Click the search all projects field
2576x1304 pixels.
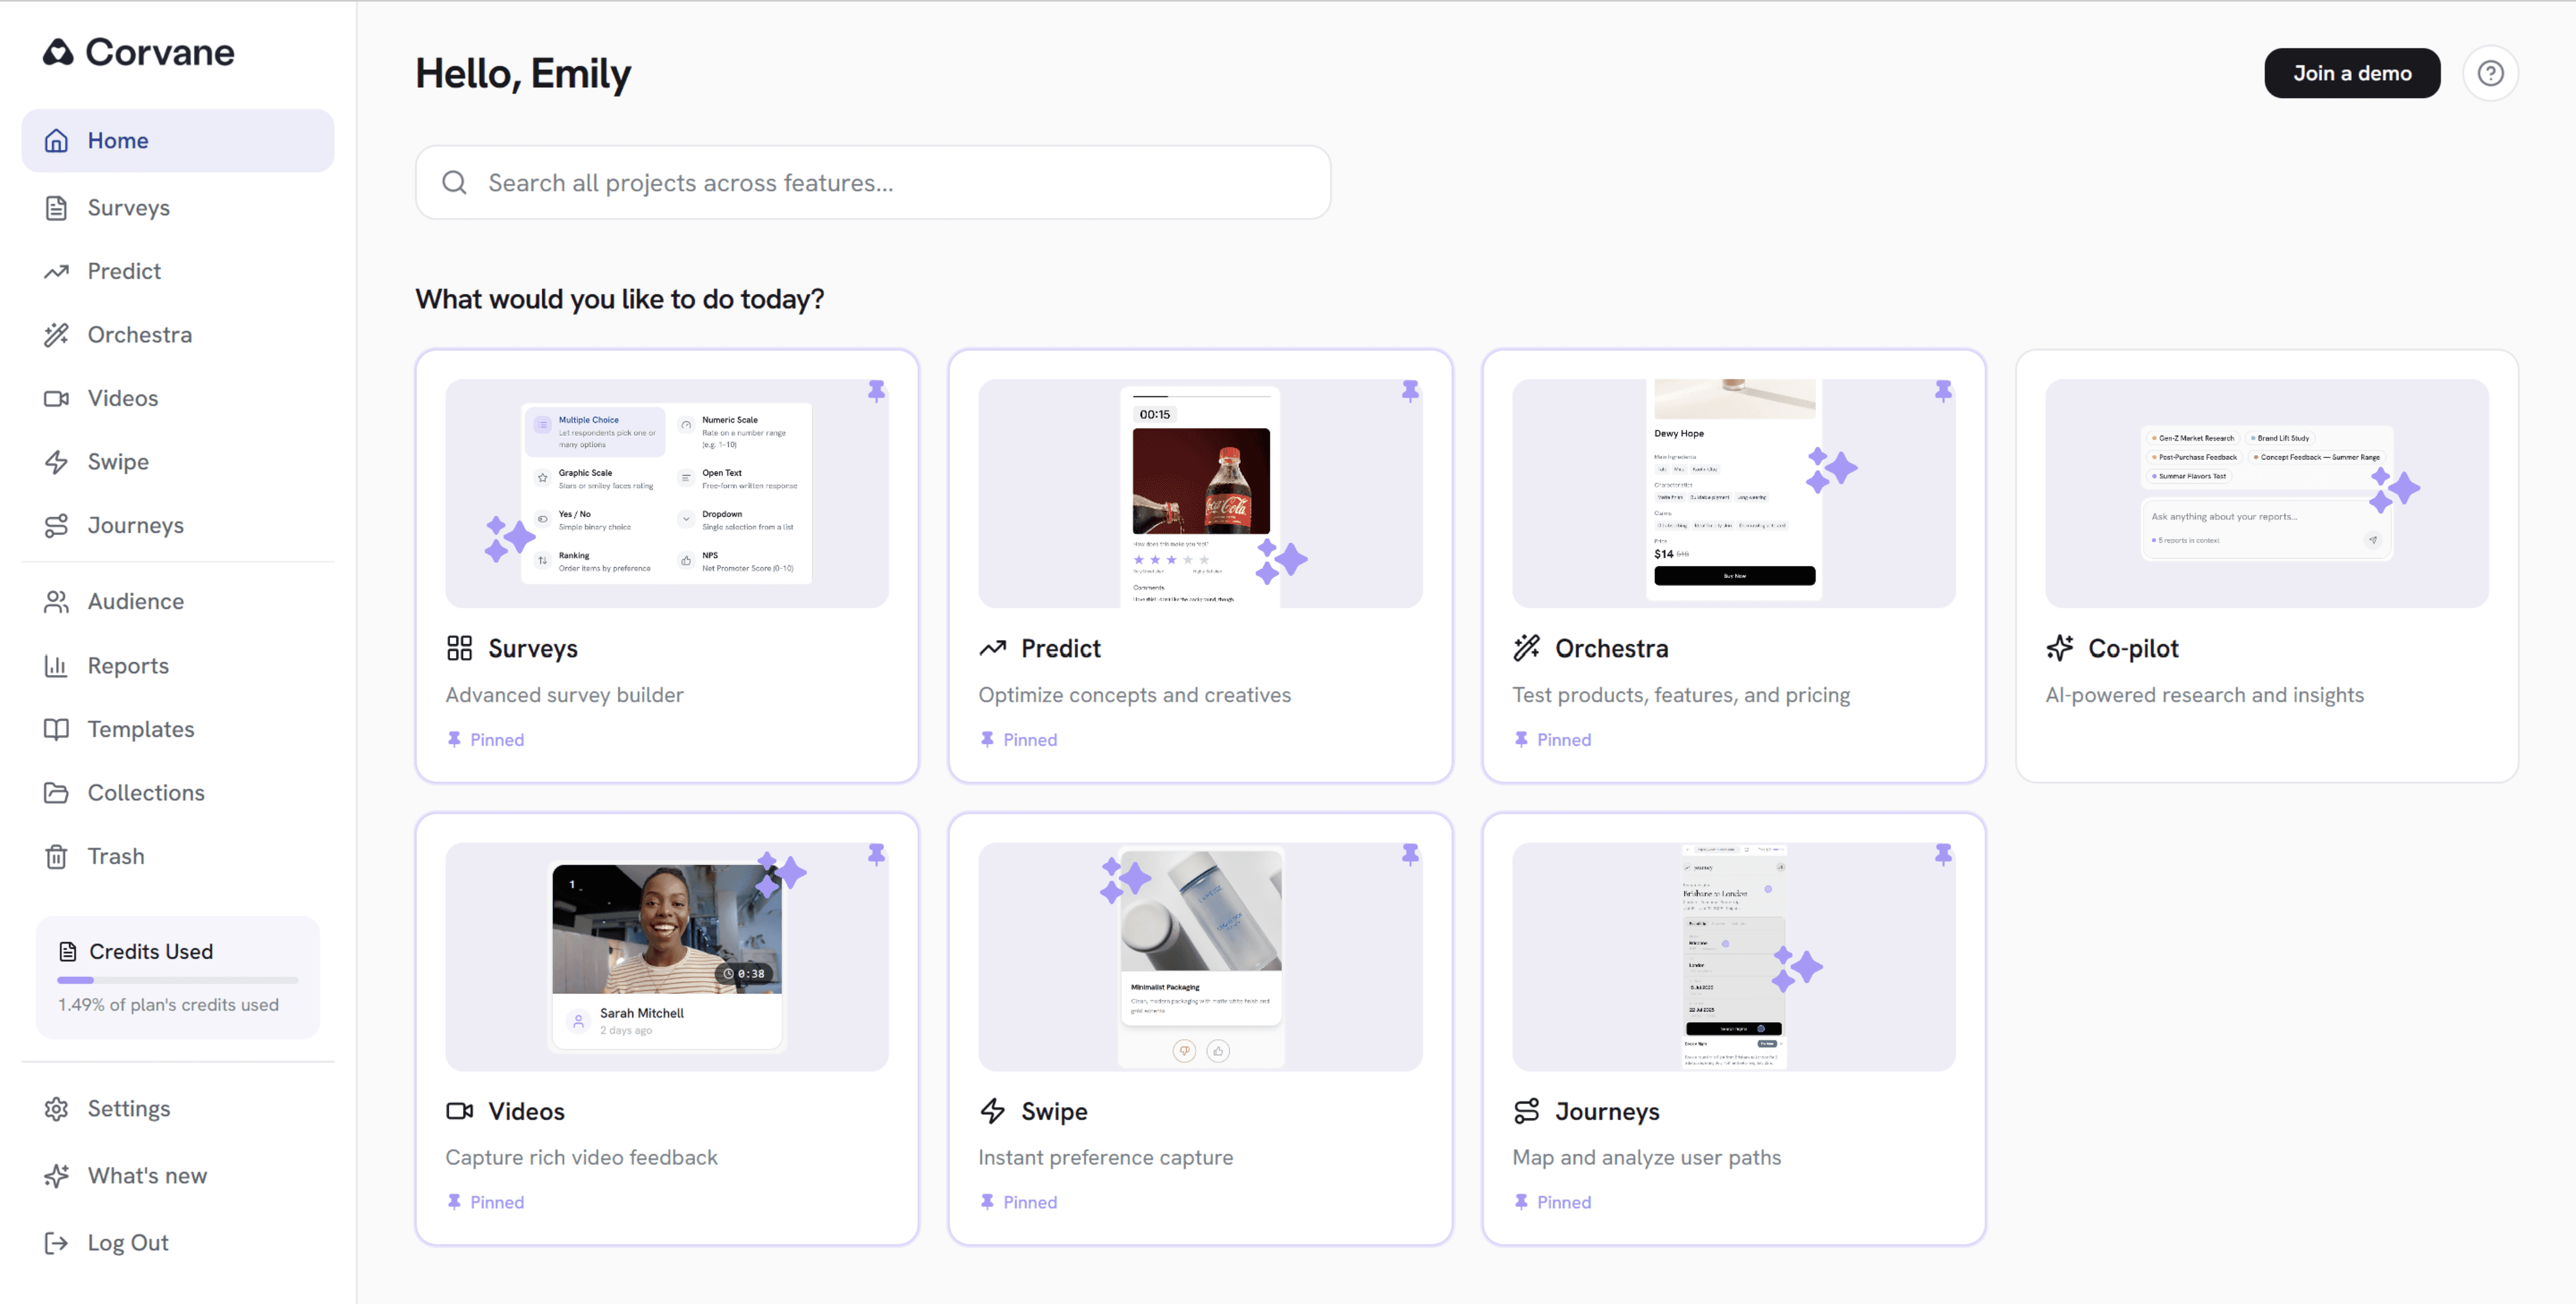pos(872,182)
